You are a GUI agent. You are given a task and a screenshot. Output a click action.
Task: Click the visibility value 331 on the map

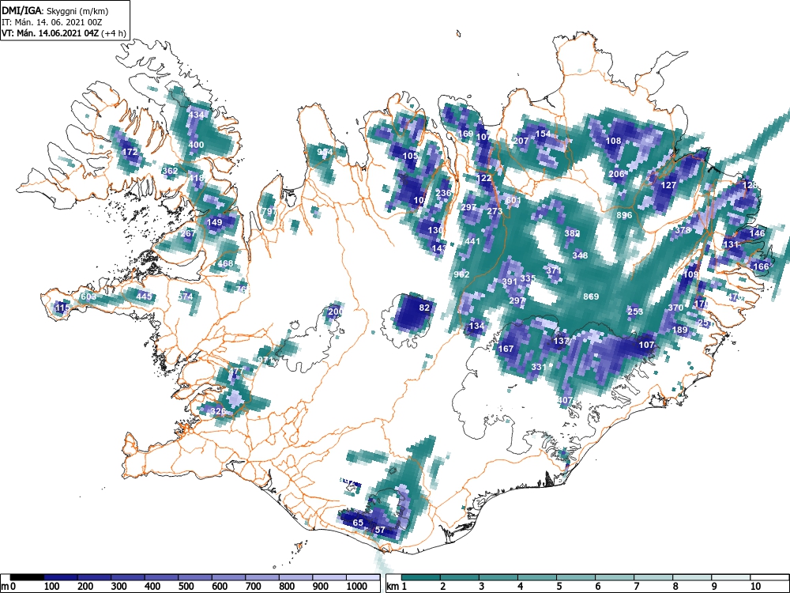pyautogui.click(x=539, y=367)
